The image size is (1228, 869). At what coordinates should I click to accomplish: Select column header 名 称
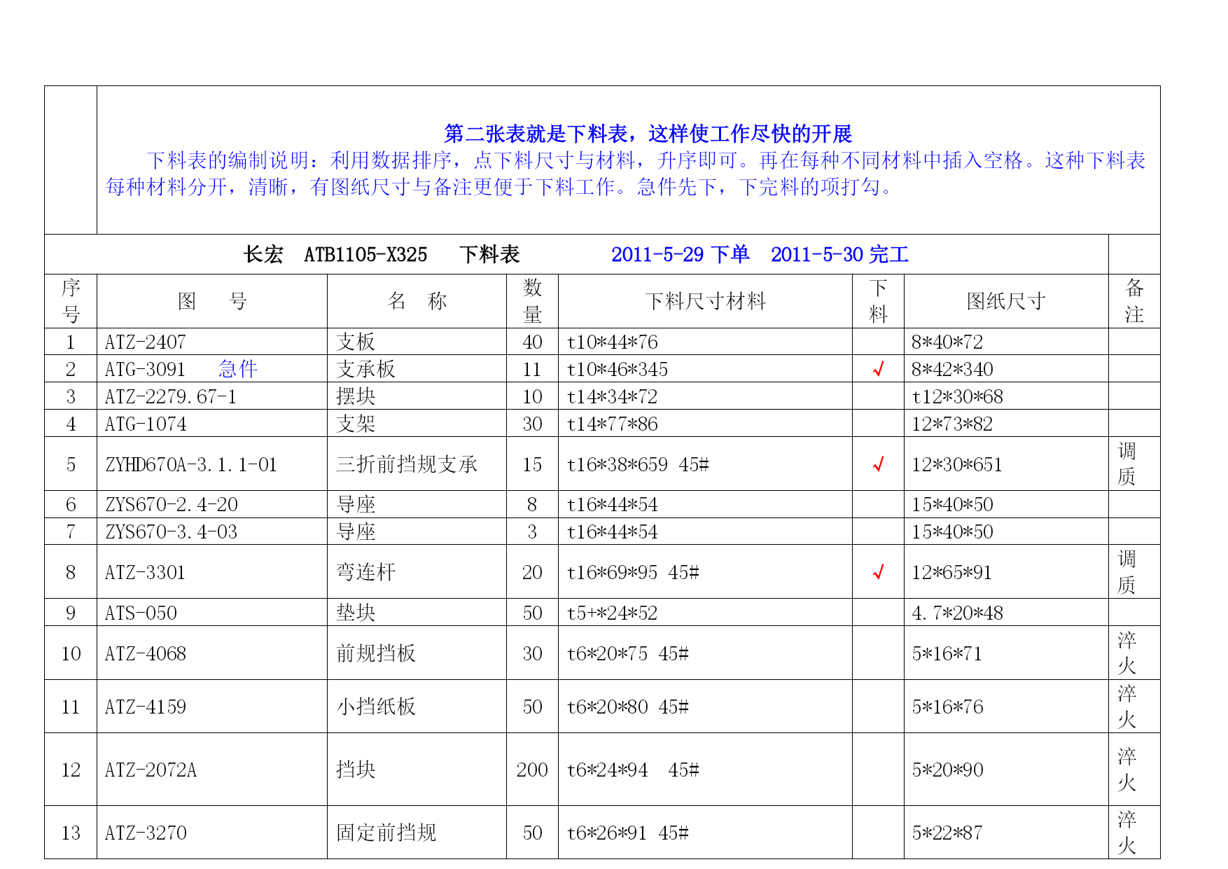click(x=417, y=301)
